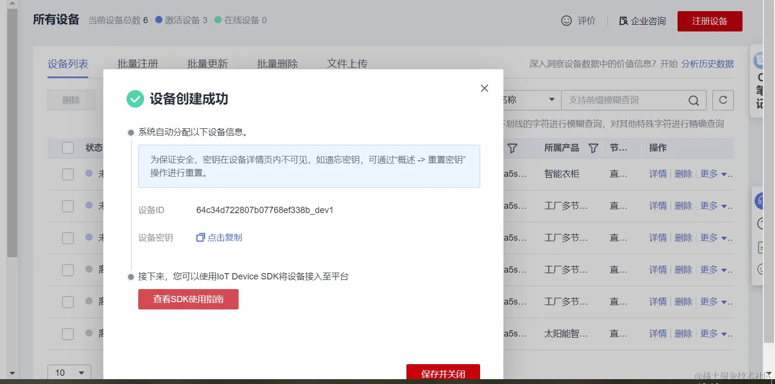The height and width of the screenshot is (384, 775).
Task: Switch to 设备列表 tab
Action: 68,64
